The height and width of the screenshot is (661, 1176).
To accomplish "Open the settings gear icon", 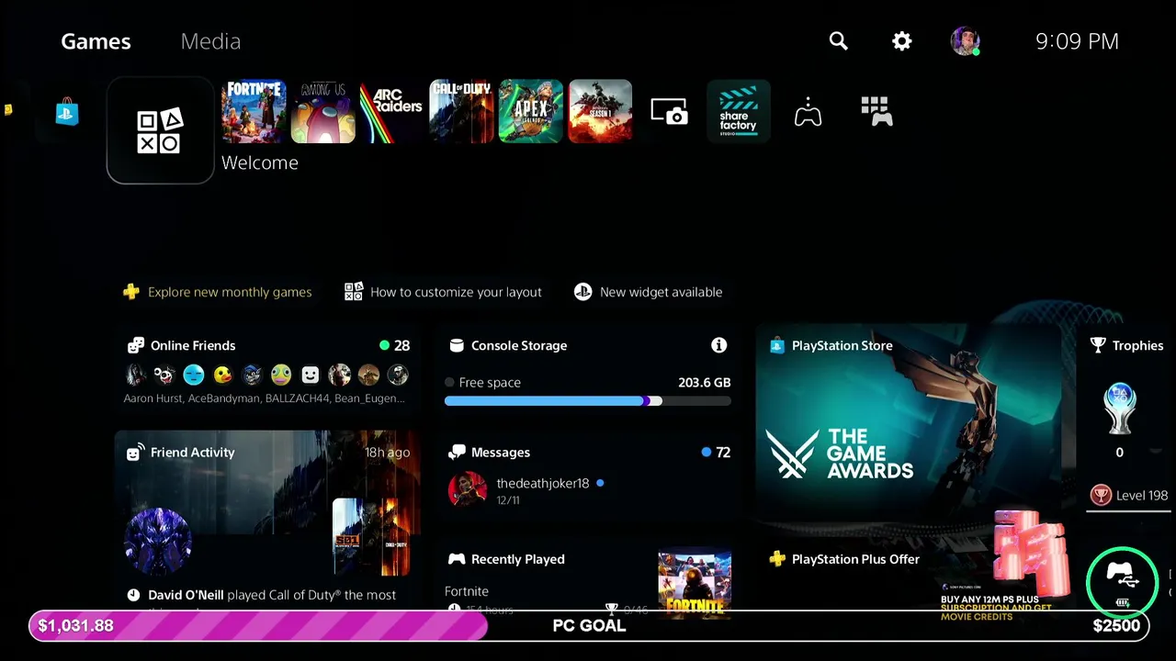I will pos(902,41).
